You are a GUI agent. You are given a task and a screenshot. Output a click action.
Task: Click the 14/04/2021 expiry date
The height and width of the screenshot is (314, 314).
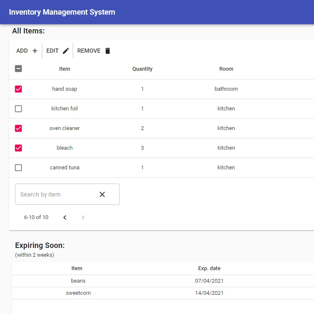[x=209, y=293]
